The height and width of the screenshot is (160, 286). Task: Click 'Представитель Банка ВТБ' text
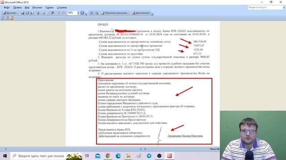(114, 130)
